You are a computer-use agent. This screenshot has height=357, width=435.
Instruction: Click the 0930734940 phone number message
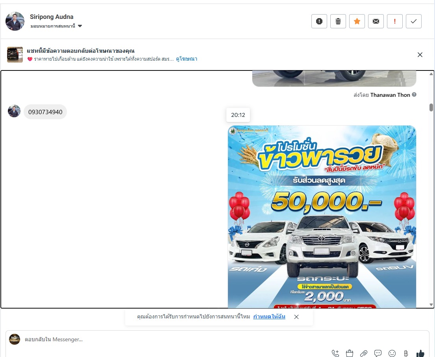45,112
